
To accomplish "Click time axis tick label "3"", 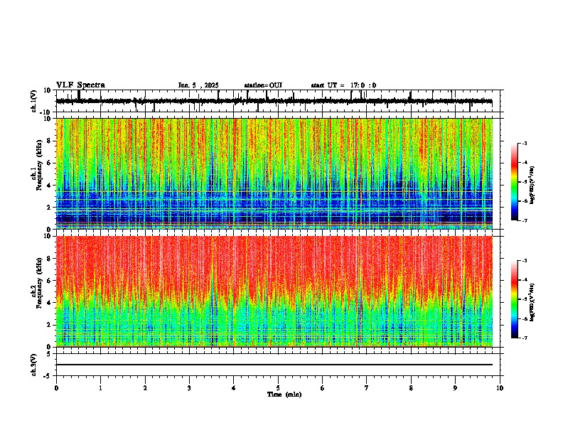I will (x=189, y=388).
